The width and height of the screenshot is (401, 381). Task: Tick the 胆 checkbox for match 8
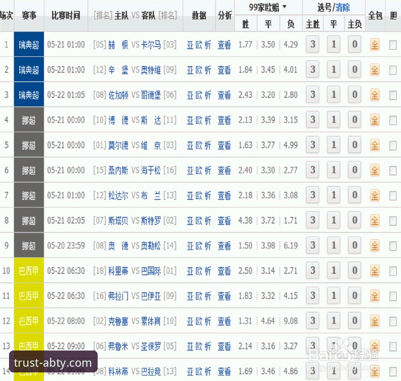(393, 221)
